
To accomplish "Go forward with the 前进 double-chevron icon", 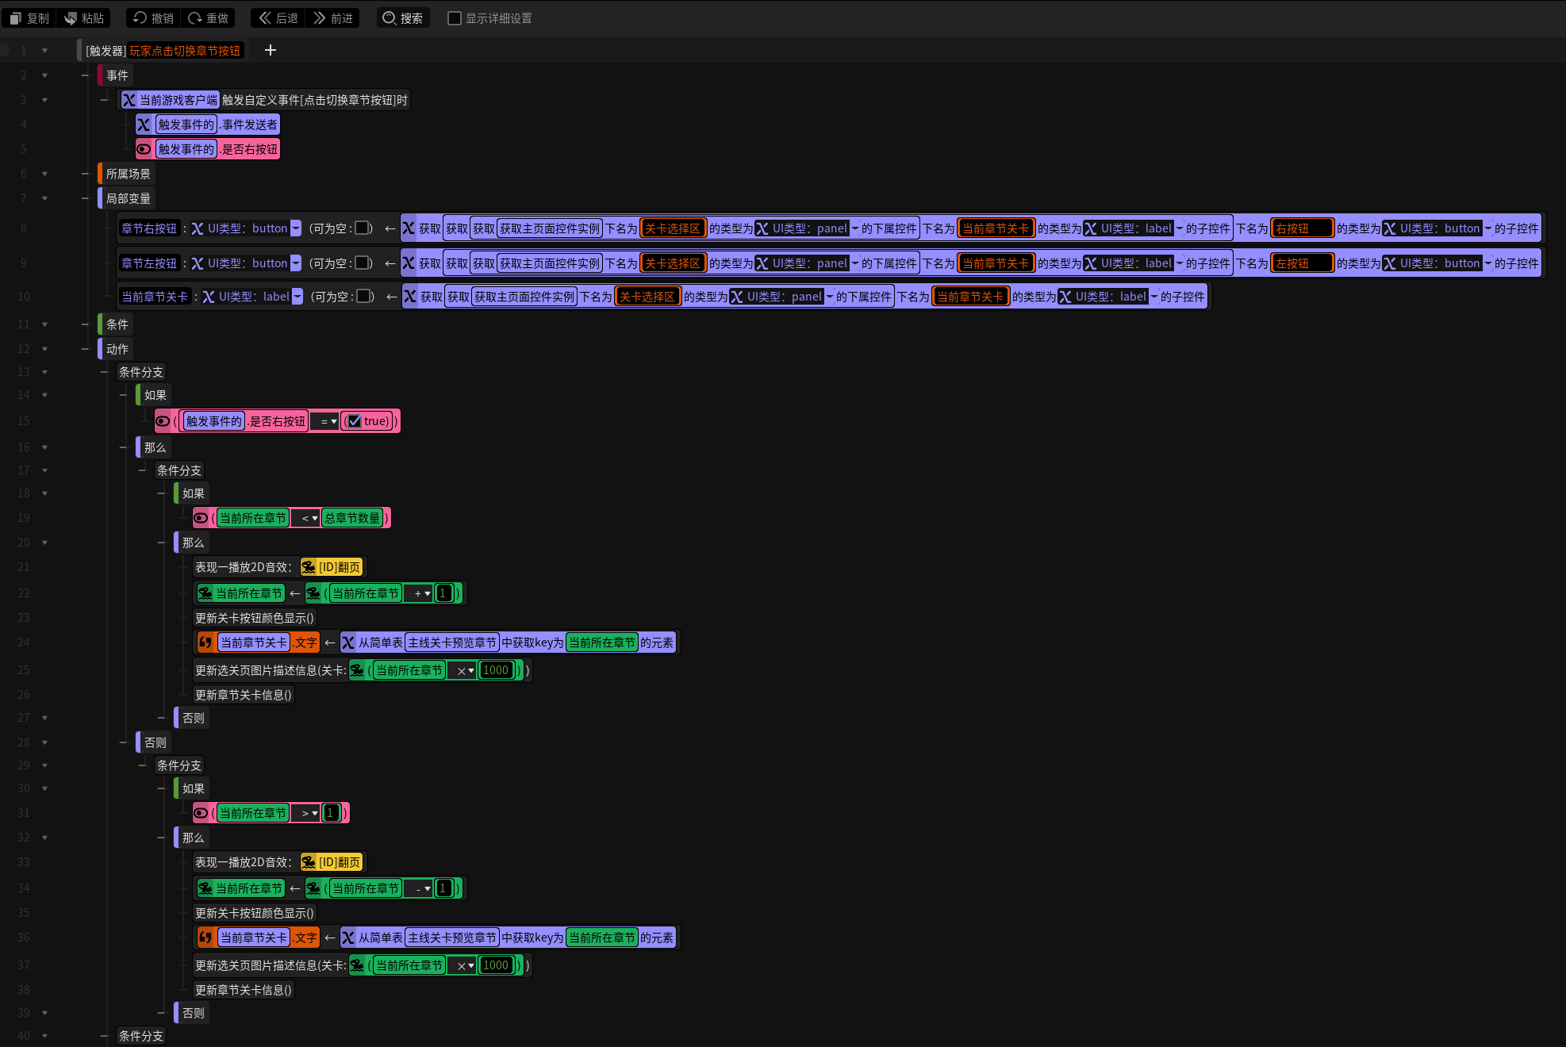I will click(320, 17).
